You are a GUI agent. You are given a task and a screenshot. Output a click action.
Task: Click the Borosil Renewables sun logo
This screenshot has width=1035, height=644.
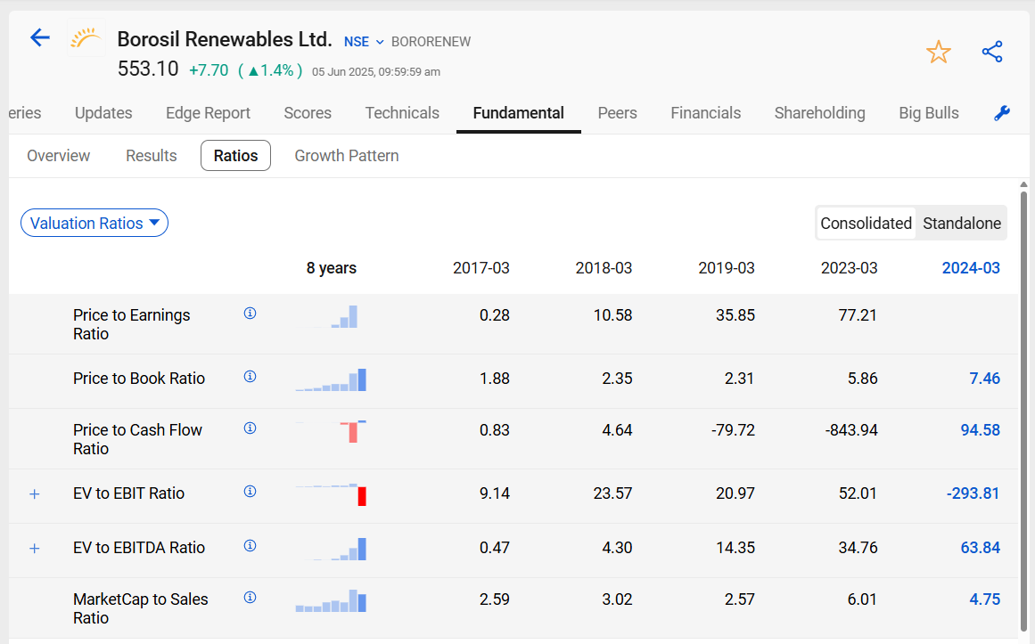[86, 38]
